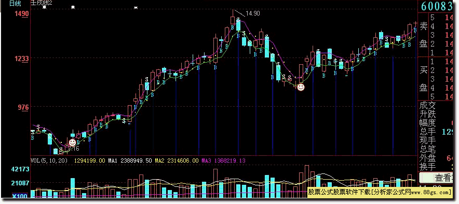Click the smiley buy-signal icon near 7.16 low

click(72, 143)
